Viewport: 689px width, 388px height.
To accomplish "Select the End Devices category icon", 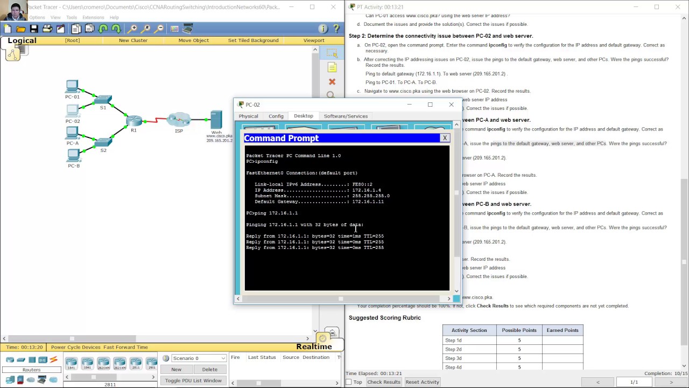I will (x=10, y=380).
